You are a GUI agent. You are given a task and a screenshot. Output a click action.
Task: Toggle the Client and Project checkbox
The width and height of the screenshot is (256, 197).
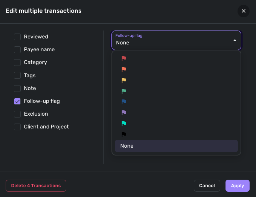pos(17,127)
